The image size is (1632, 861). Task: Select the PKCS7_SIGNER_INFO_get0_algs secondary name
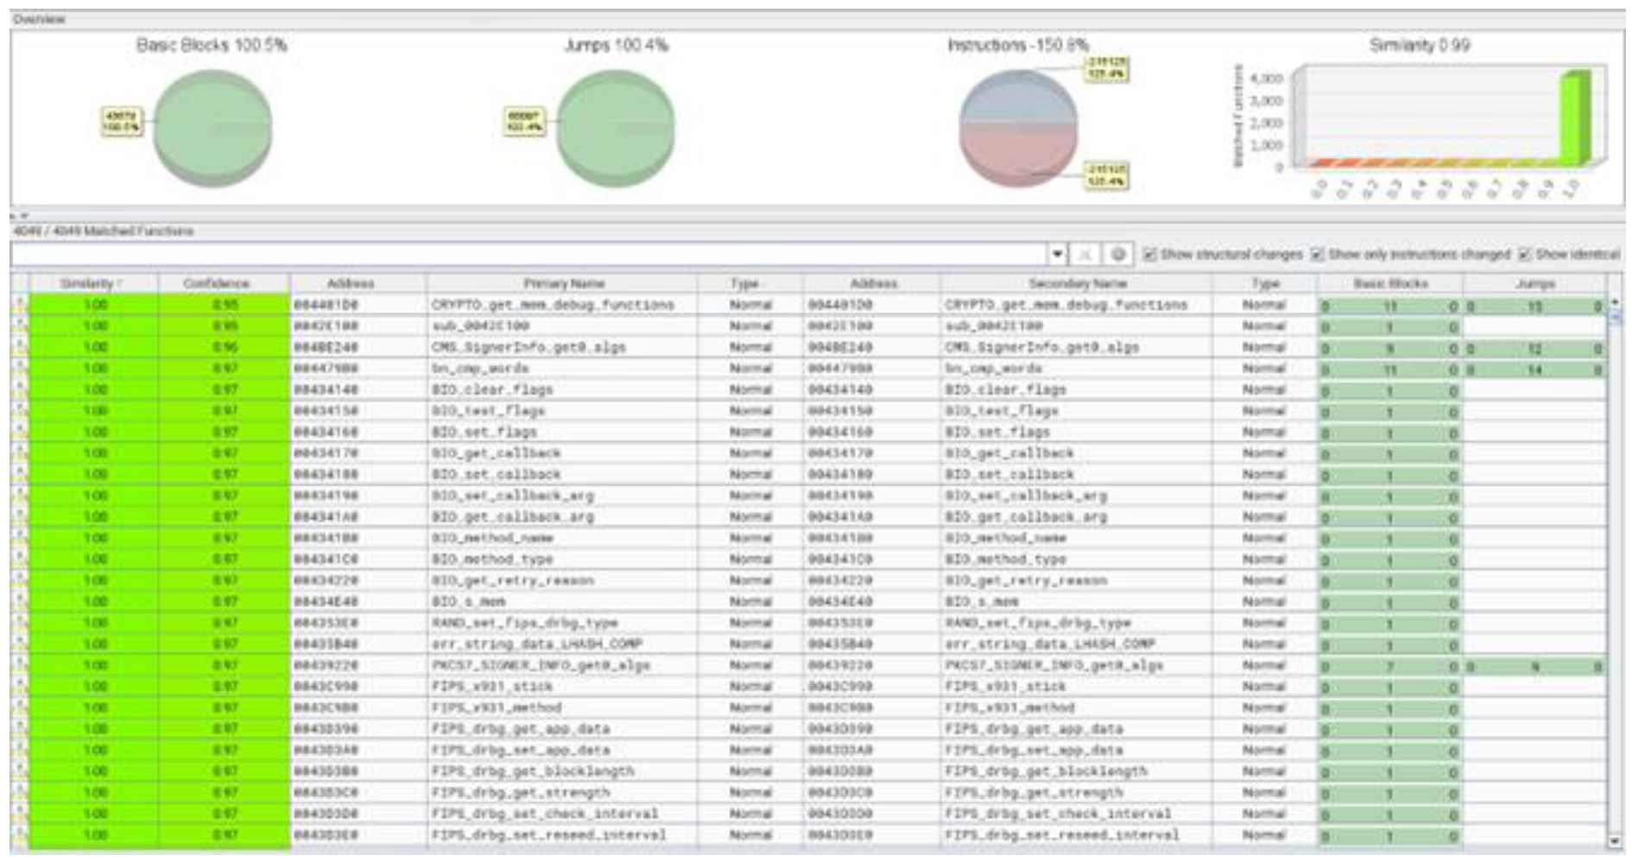click(1053, 666)
